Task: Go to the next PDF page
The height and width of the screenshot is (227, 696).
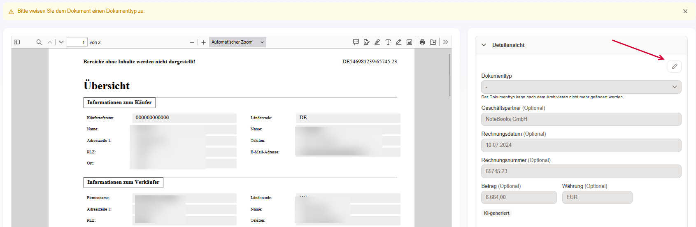Action: (x=61, y=42)
